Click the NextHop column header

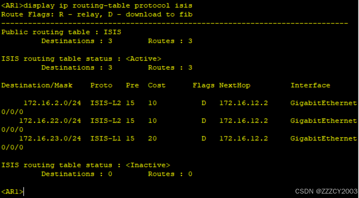235,86
